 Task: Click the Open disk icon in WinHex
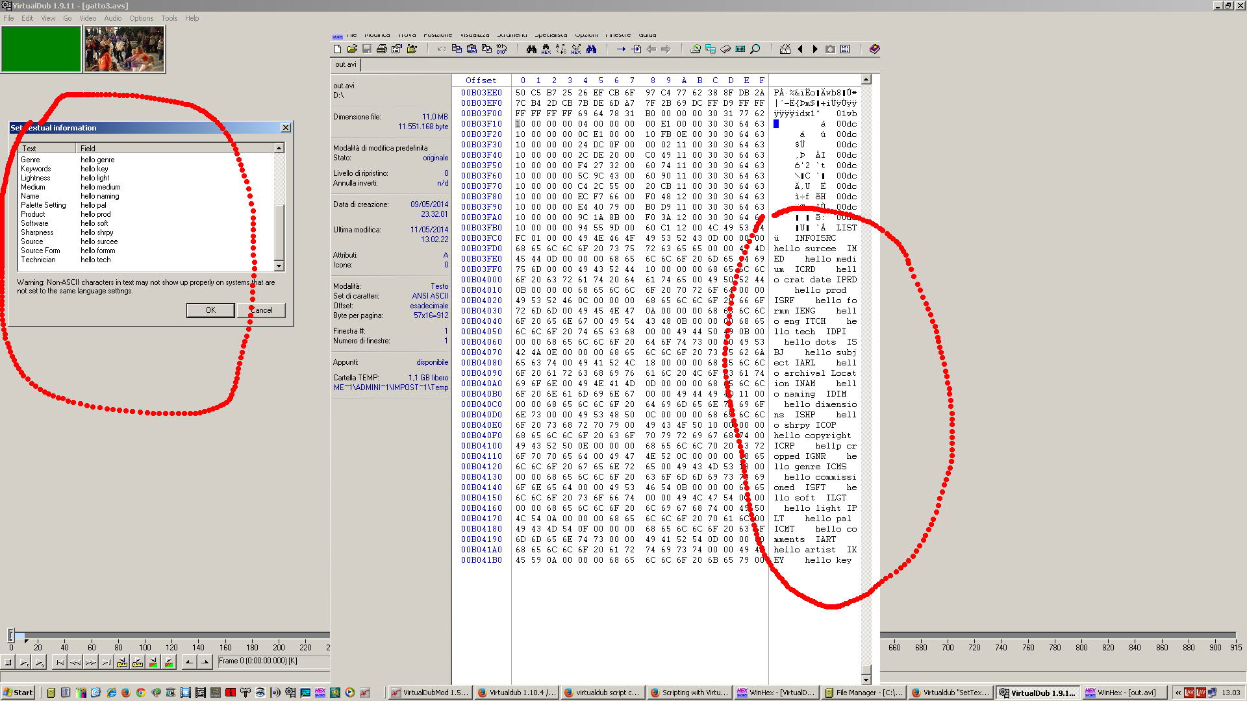click(696, 49)
